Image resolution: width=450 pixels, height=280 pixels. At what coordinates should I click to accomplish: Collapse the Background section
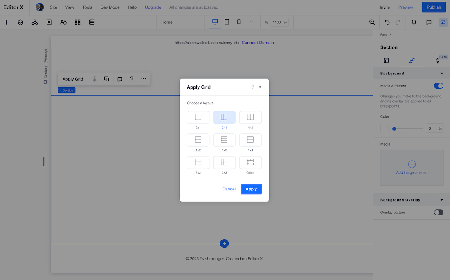click(441, 74)
